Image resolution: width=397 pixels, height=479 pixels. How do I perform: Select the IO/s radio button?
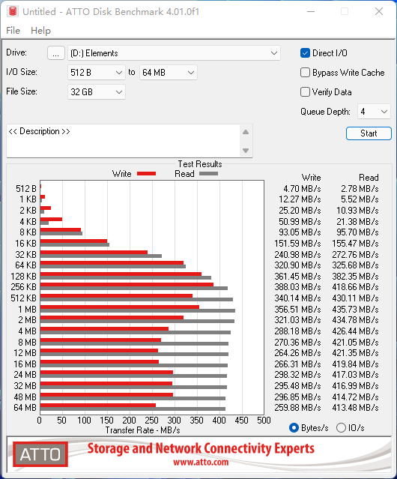pos(341,428)
